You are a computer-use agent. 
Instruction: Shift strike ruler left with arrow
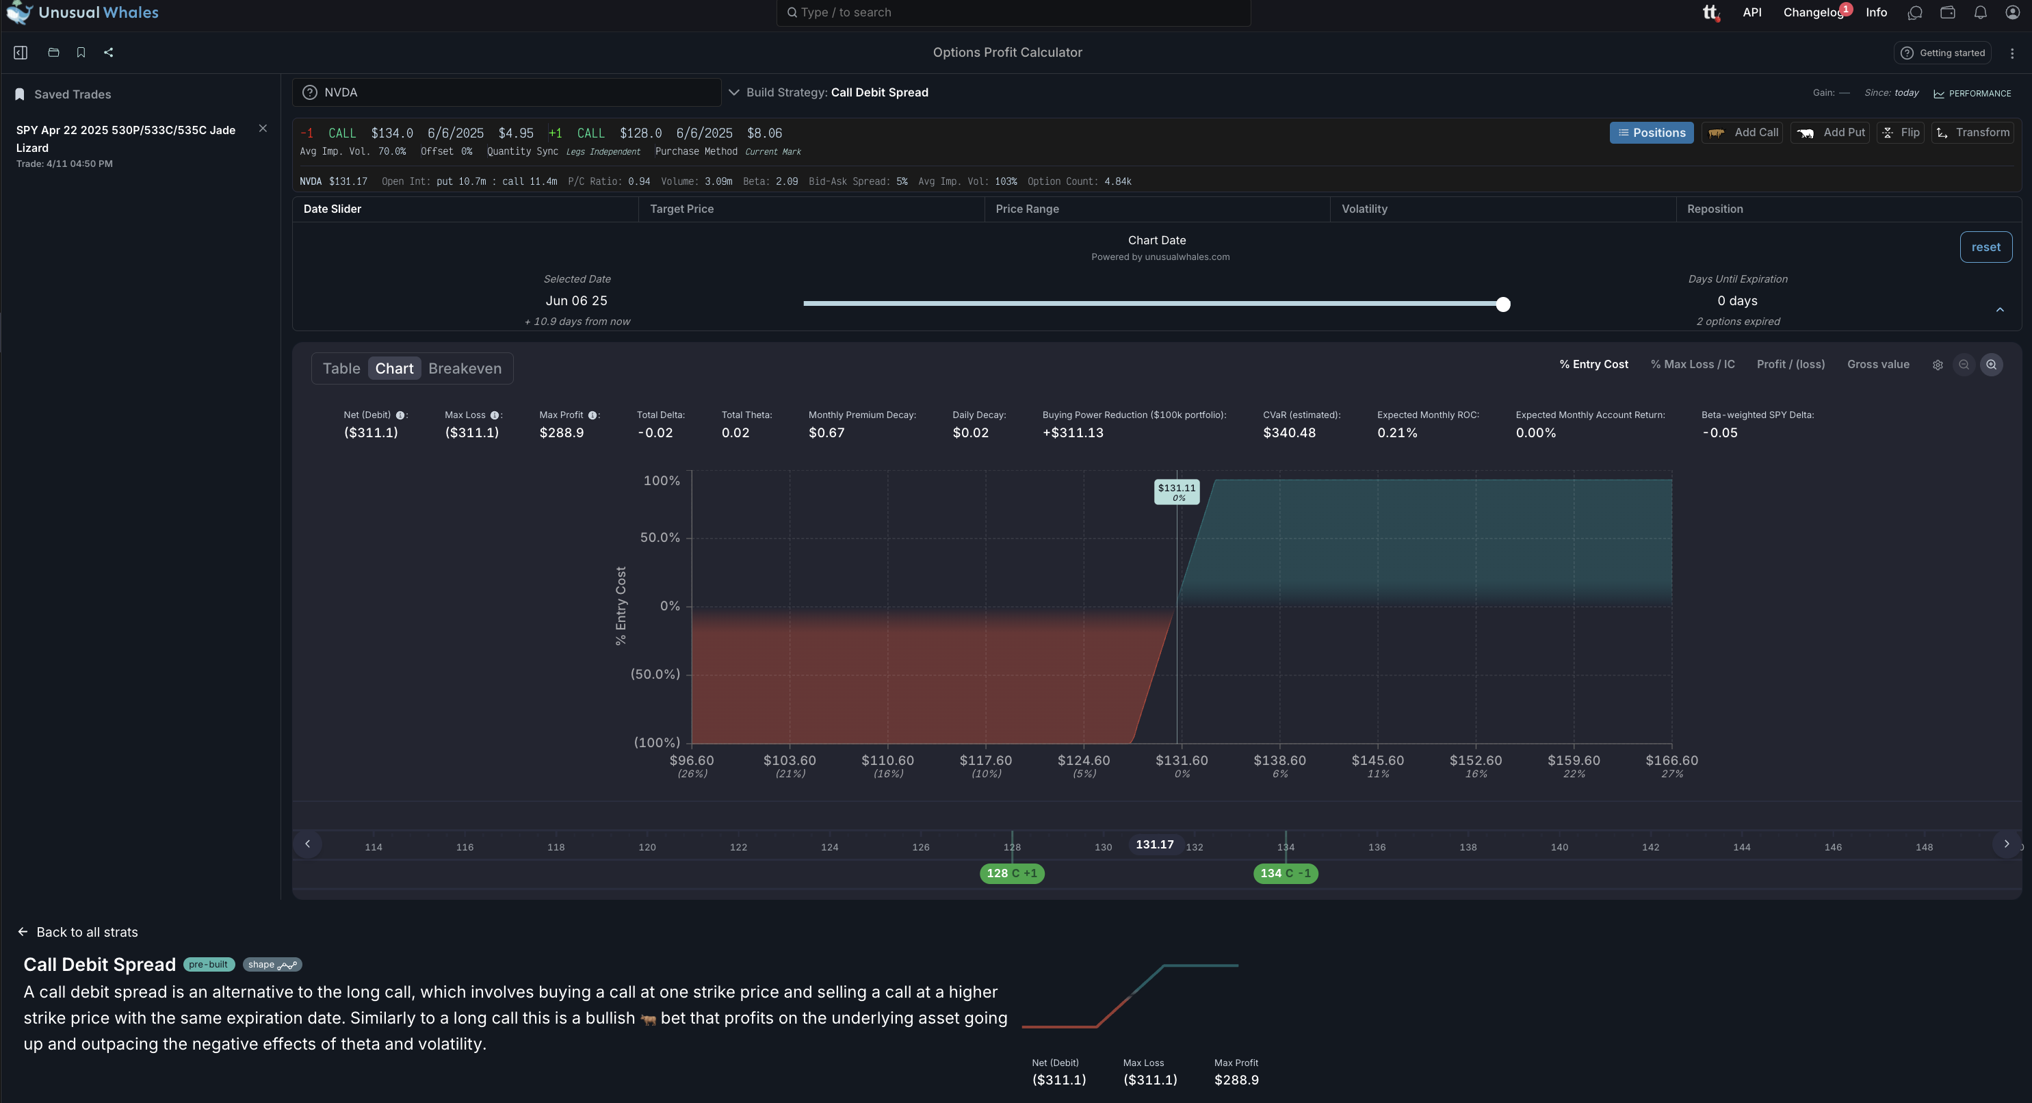pyautogui.click(x=308, y=844)
